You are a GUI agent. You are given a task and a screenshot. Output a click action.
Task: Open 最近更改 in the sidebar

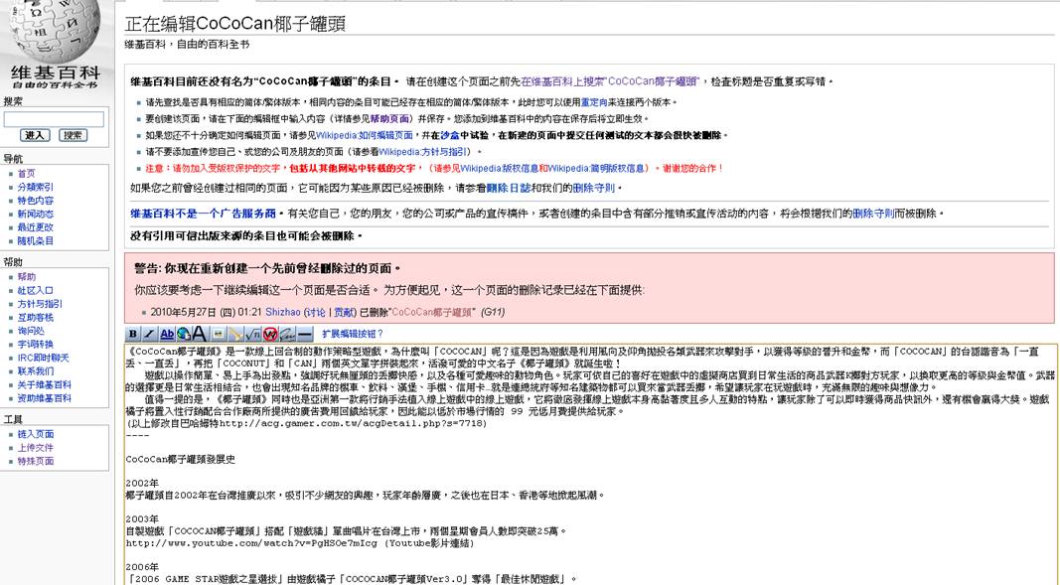click(35, 227)
